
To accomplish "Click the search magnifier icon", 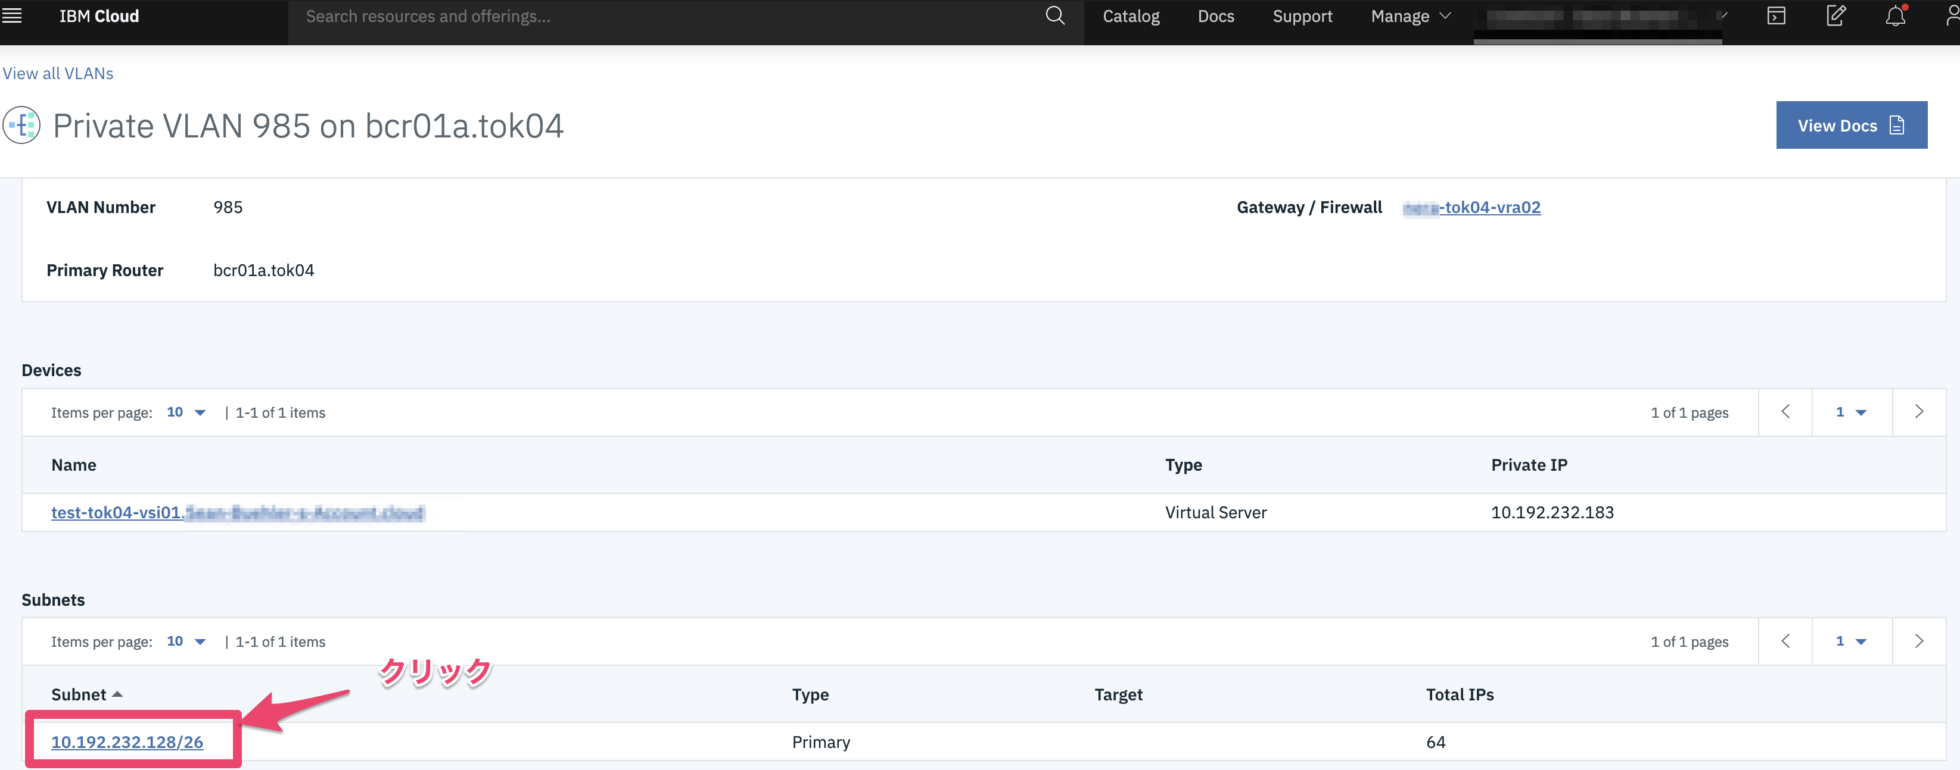I will (1054, 16).
